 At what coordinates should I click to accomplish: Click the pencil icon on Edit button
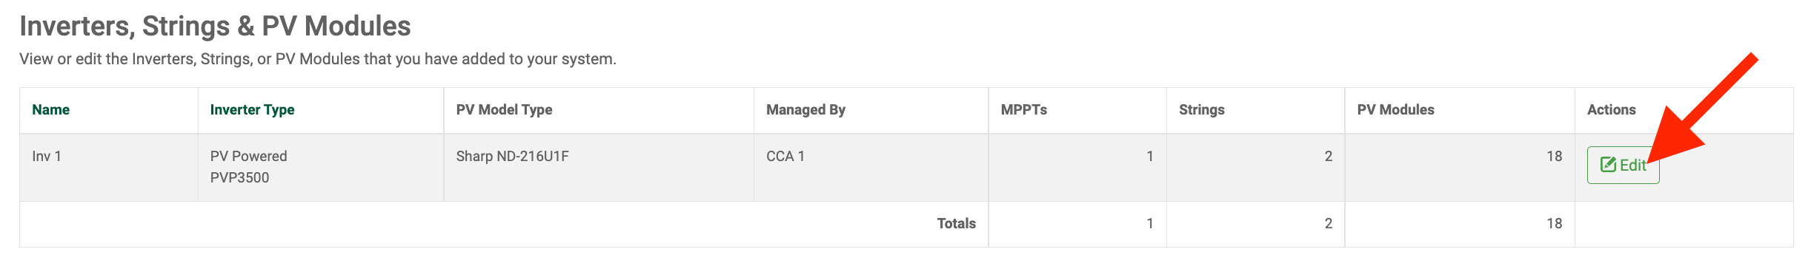1608,165
